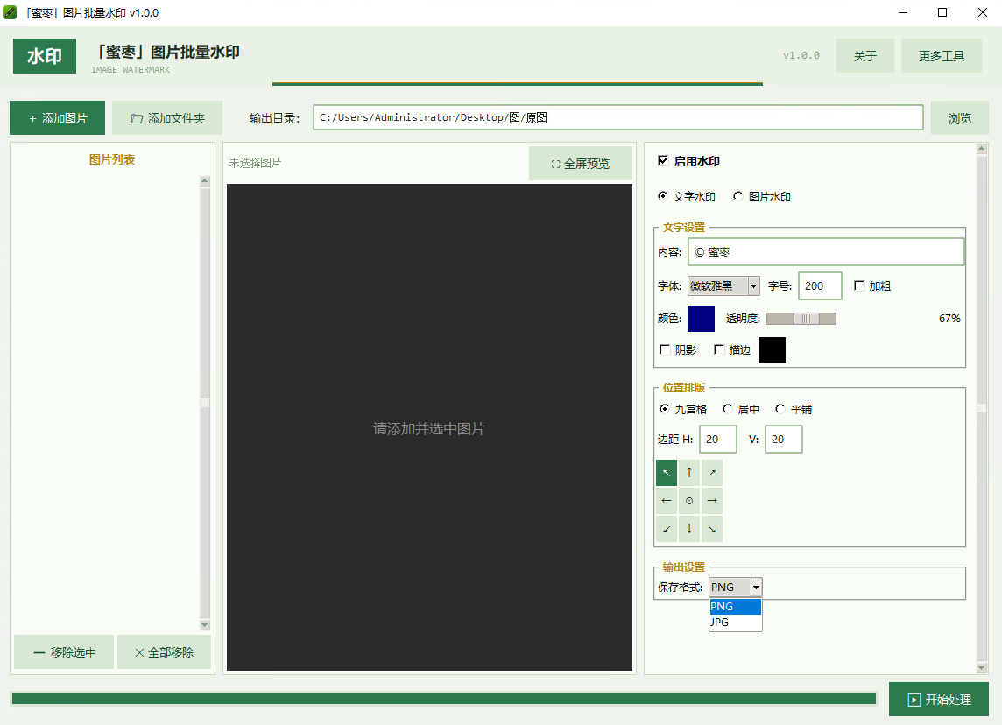Select bottom-right watermark position arrow
This screenshot has width=1002, height=725.
coord(712,529)
